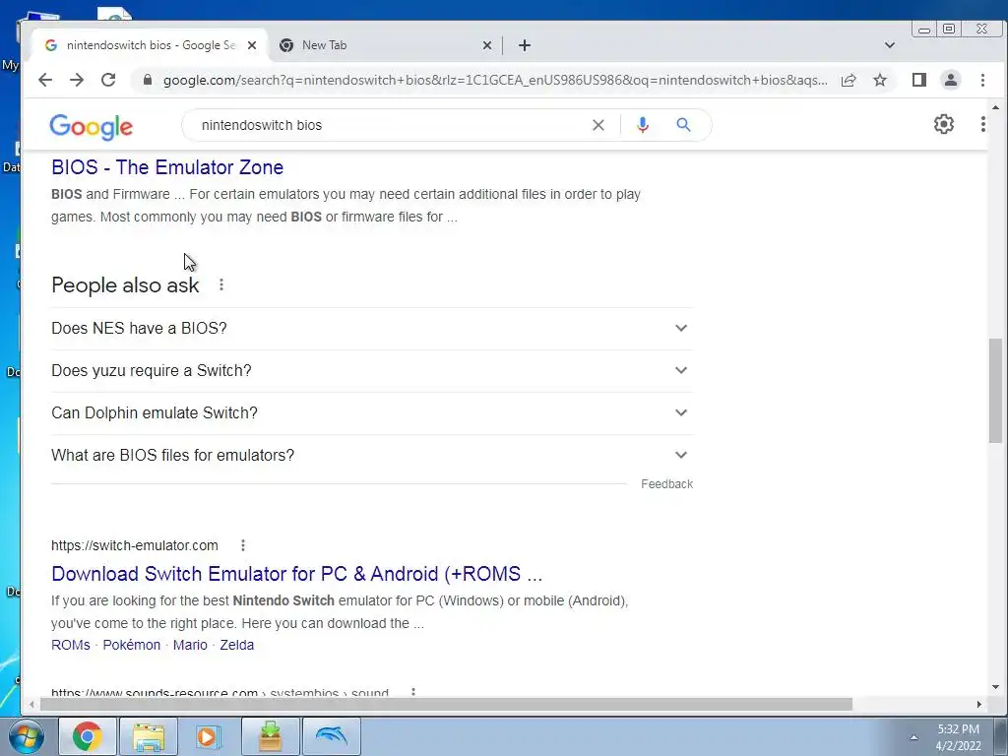Click the vertical scrollbar thumb
The image size is (1008, 756).
[995, 391]
